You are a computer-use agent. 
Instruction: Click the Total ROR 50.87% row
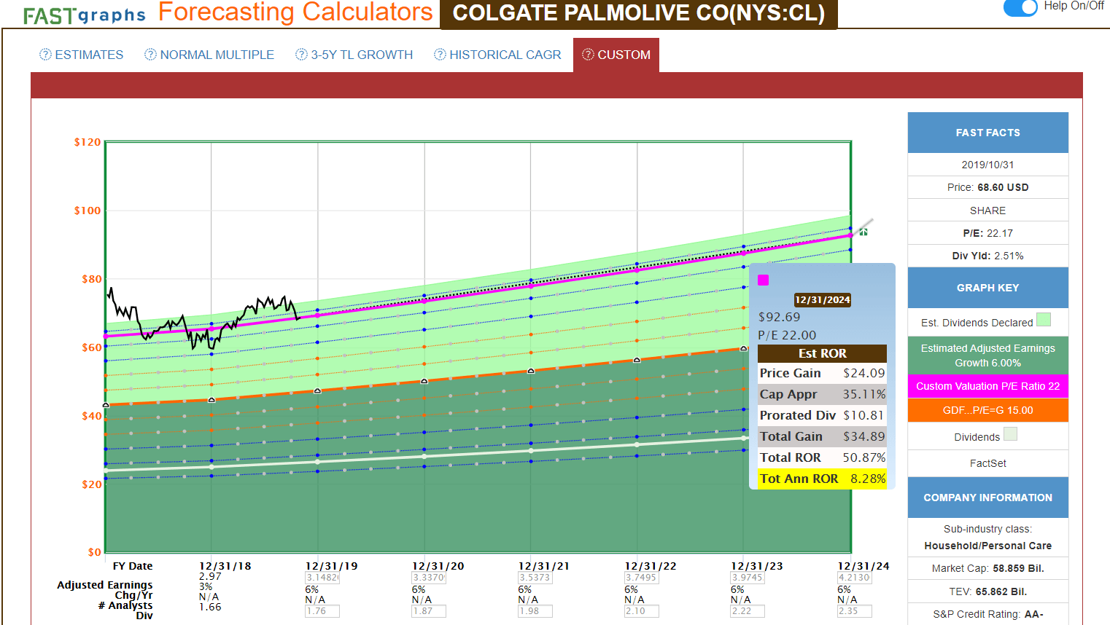(823, 457)
